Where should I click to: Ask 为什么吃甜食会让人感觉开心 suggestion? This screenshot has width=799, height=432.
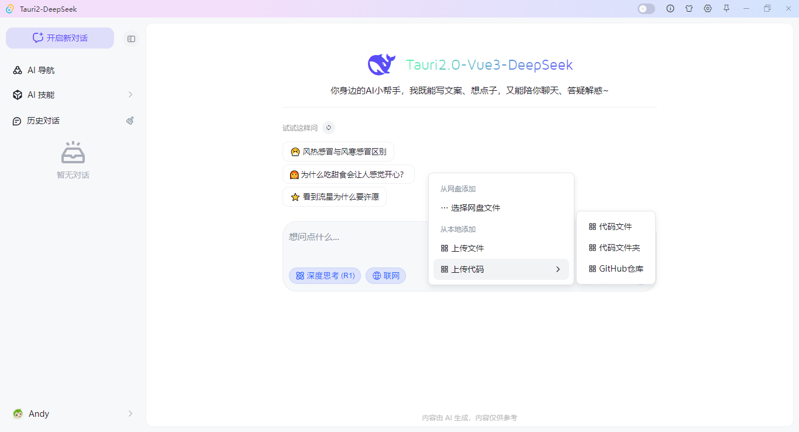click(349, 174)
